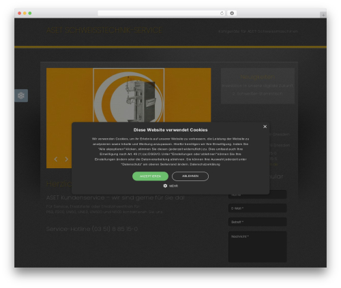Open the Investition in unsere digitale Zukunft news

click(x=258, y=86)
